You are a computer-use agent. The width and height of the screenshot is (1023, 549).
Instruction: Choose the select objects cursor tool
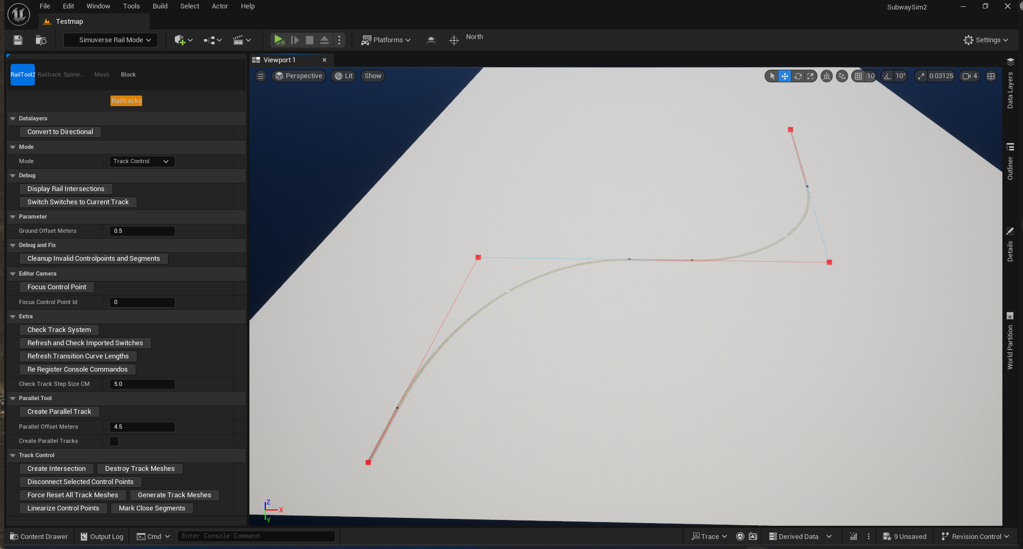point(772,76)
